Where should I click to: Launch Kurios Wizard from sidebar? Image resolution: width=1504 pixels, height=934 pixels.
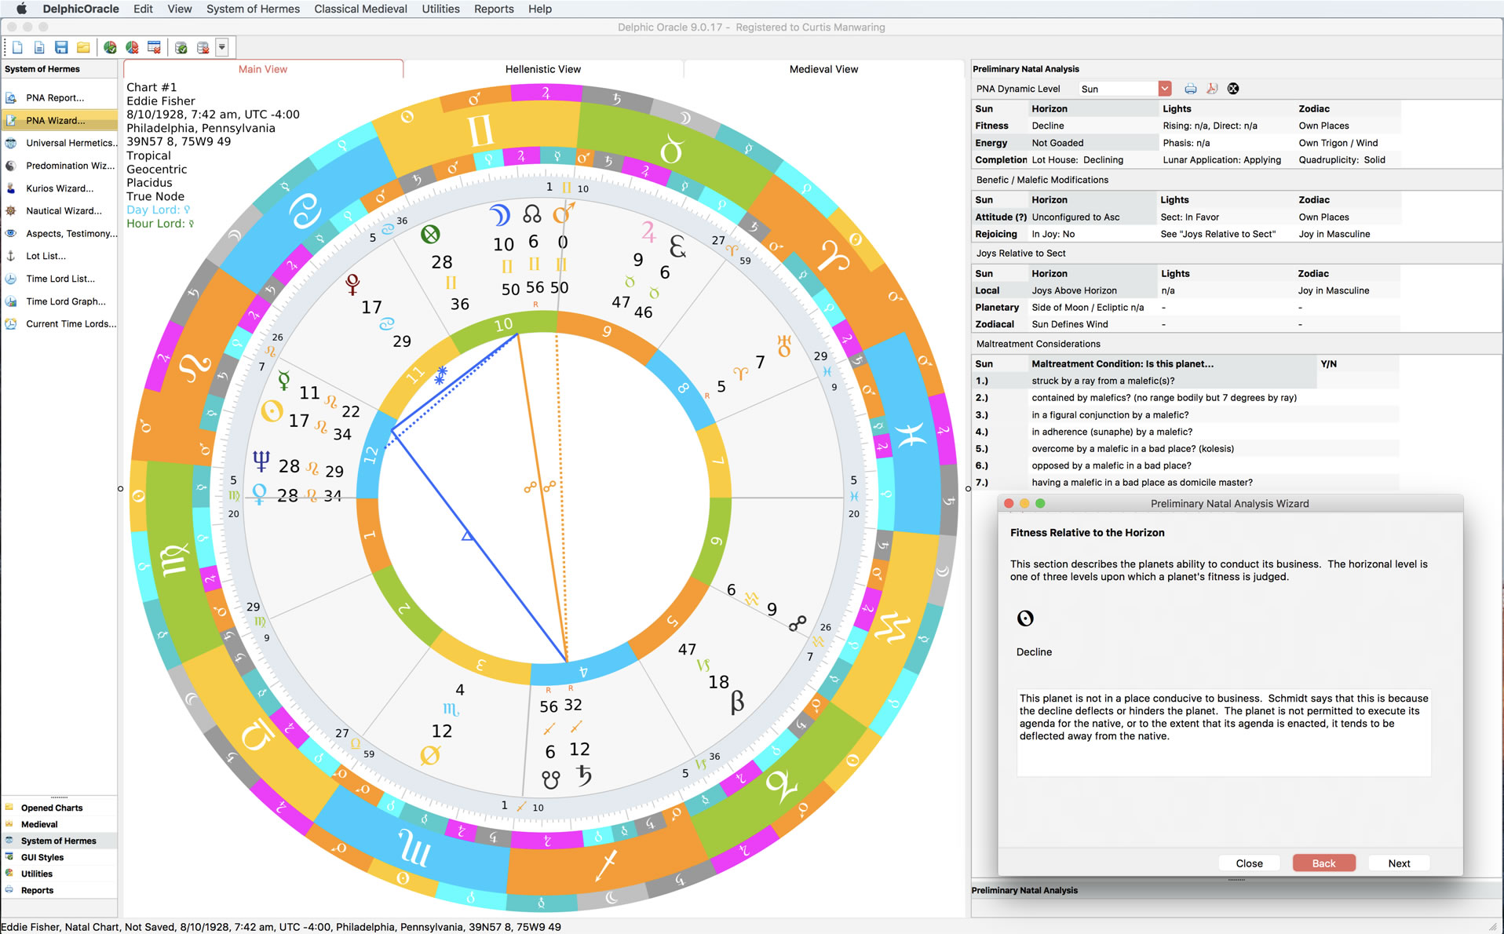tap(60, 188)
